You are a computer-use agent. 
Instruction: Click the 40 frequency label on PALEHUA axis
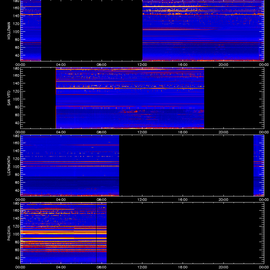18,258
